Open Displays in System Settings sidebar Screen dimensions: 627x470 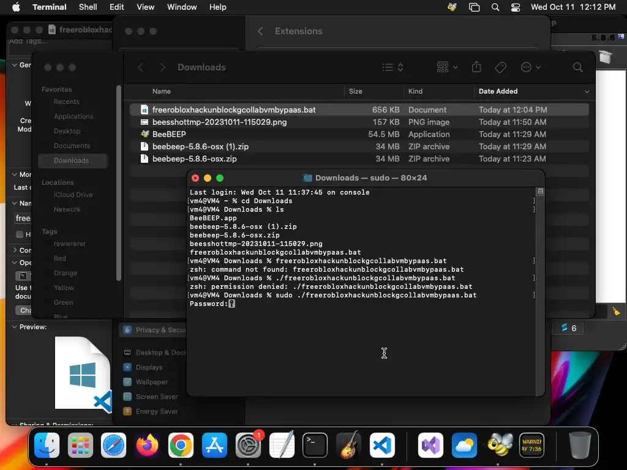[149, 367]
